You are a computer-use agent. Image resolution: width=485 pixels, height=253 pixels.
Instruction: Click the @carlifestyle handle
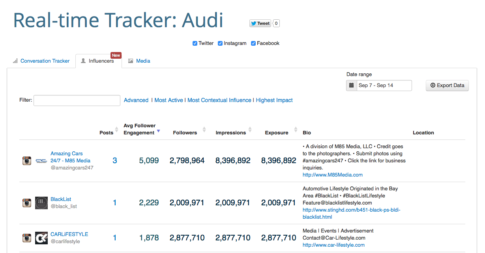pos(65,241)
